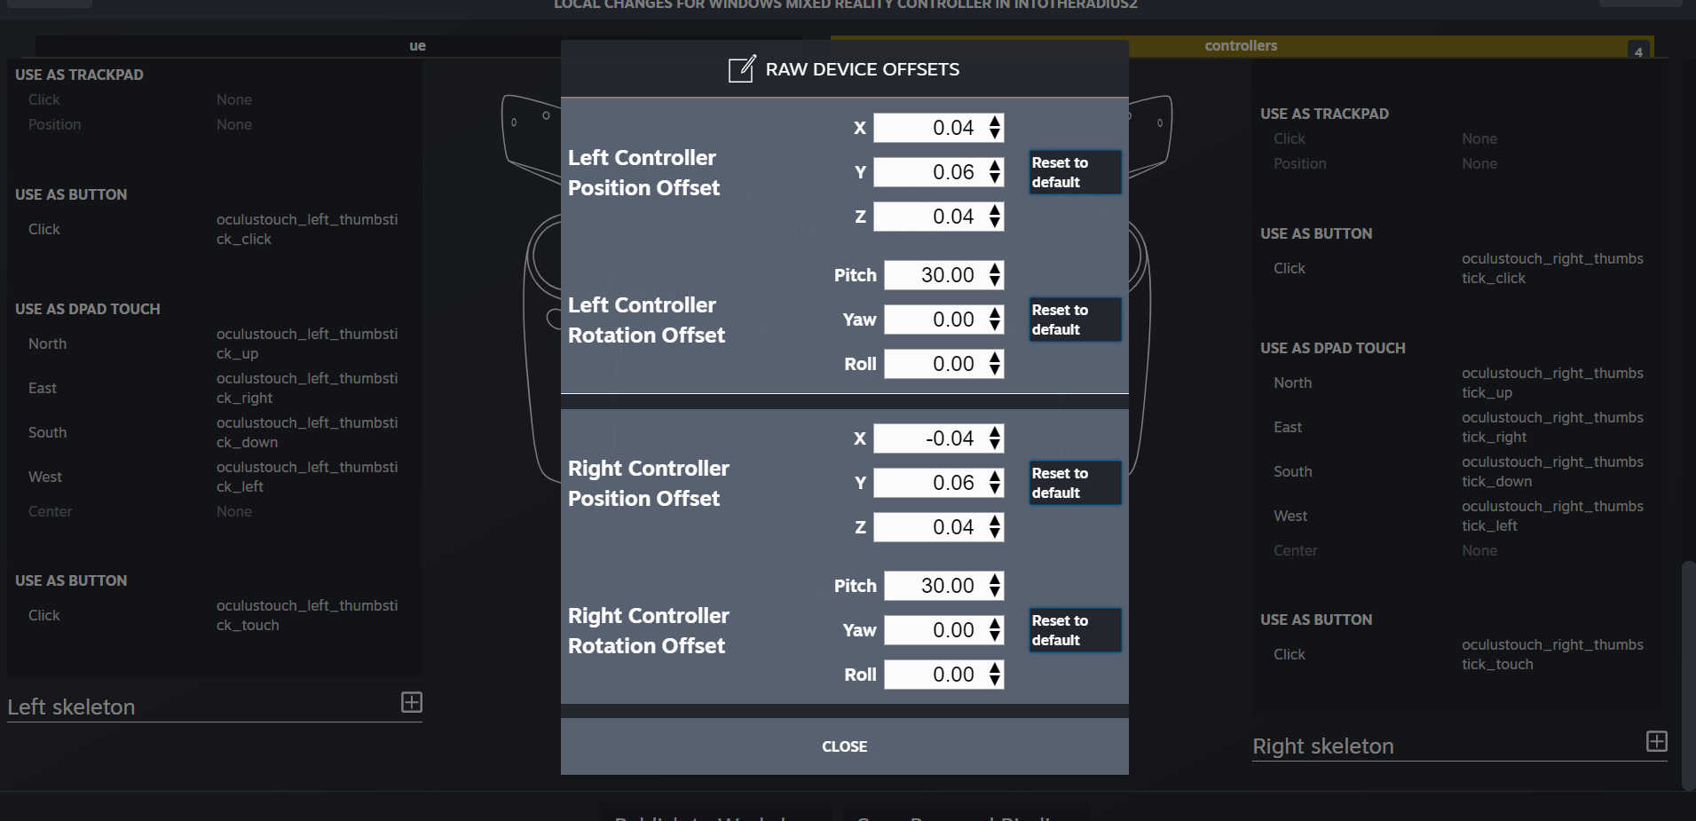Click the Left Controller Yaw input field

[x=934, y=320]
